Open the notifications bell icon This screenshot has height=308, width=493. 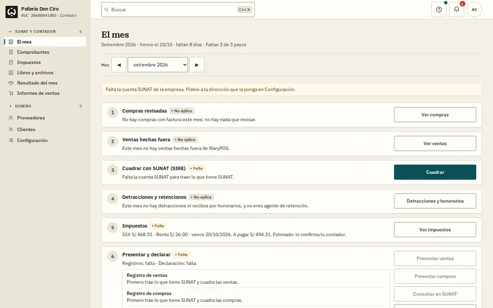(456, 9)
